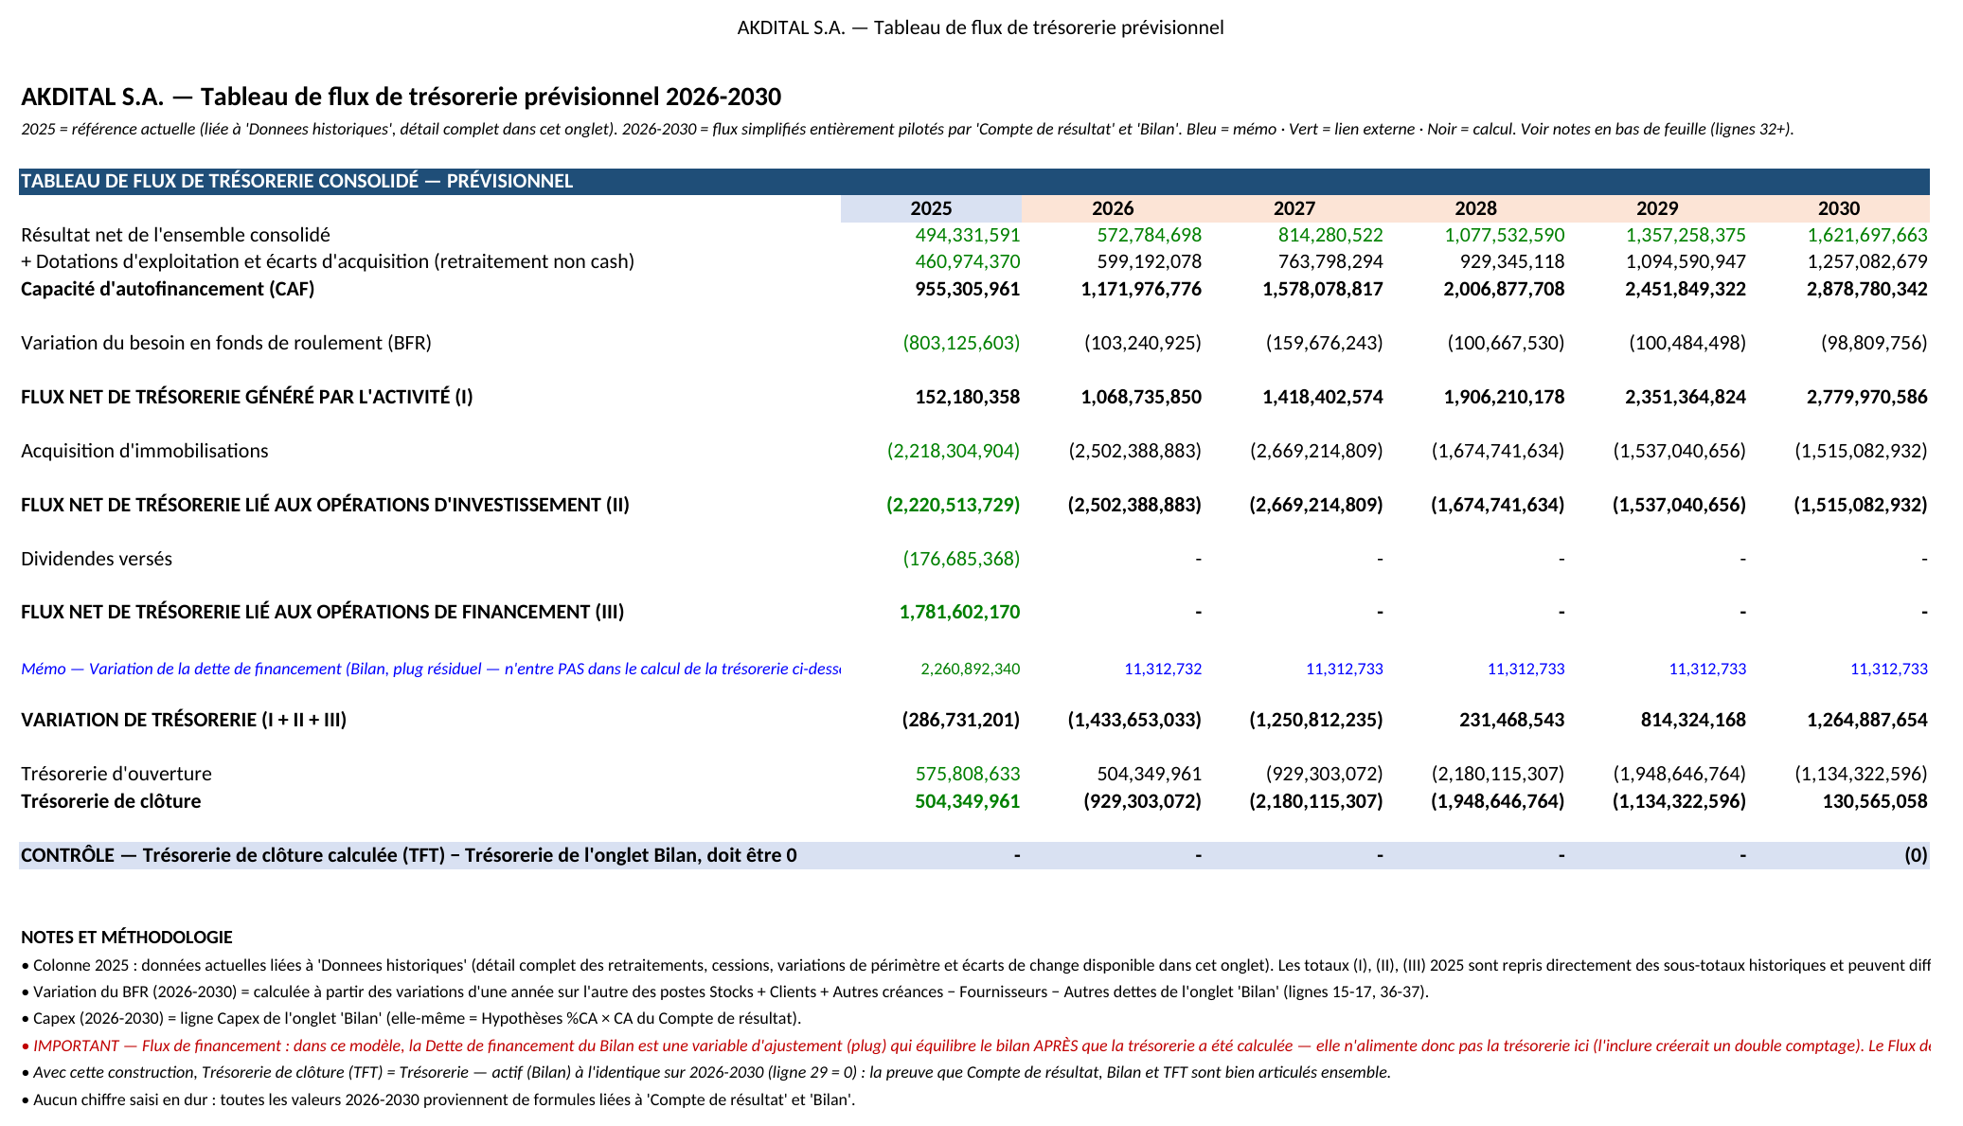This screenshot has height=1126, width=1963.
Task: Select the 'OPÉRATIONS DE FINANCEMENT (III)' row label
Action: point(323,612)
